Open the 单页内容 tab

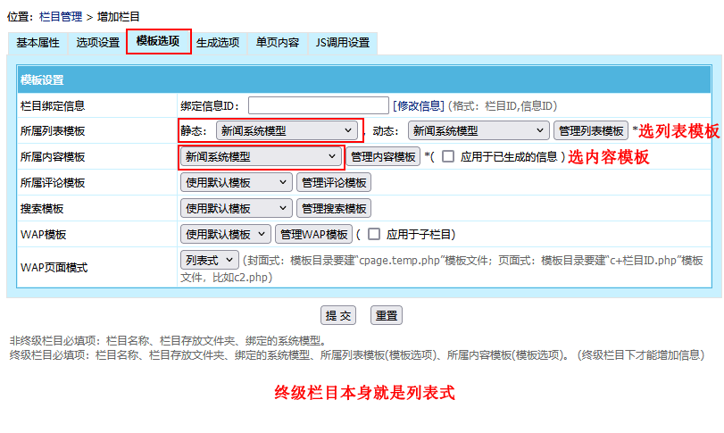(x=277, y=43)
